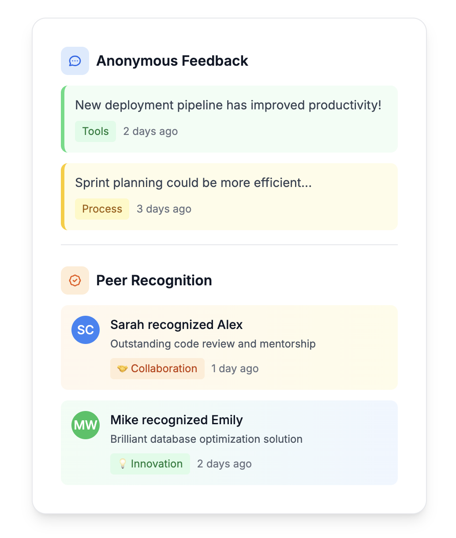Select the green accent bar on Tools feedback

[63, 119]
